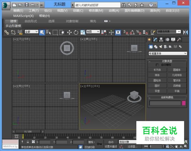Click the Set Key key icon
Image resolution: width=191 pixels, height=151 pixels.
[x=99, y=144]
